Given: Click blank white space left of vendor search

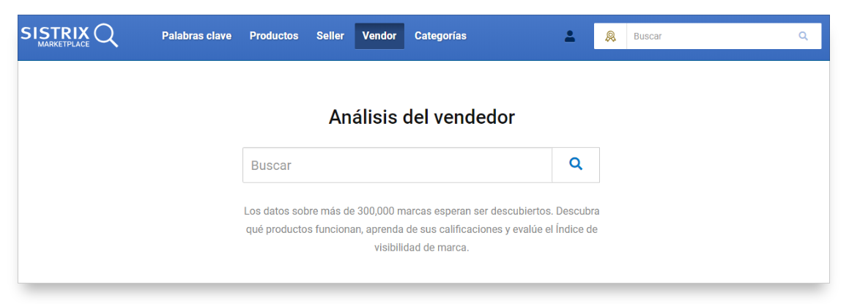Looking at the screenshot, I should 132,166.
